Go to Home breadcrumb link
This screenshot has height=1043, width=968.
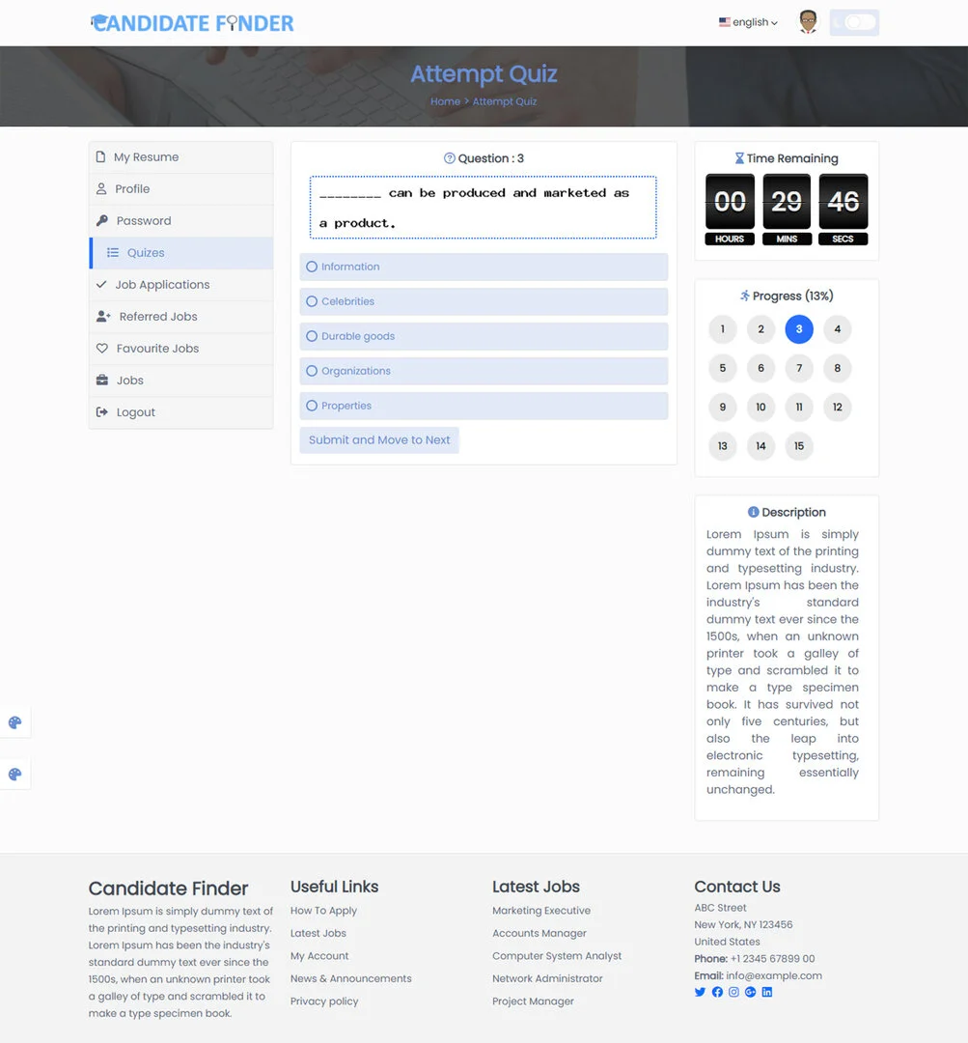click(x=445, y=101)
